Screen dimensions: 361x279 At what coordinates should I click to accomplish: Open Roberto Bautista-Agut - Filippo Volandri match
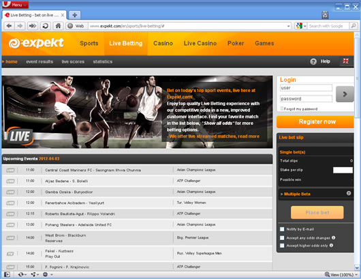(x=80, y=214)
